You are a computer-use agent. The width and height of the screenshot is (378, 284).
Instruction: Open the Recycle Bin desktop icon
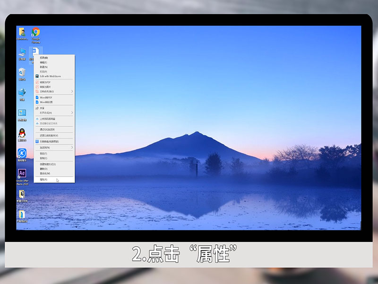point(22,72)
